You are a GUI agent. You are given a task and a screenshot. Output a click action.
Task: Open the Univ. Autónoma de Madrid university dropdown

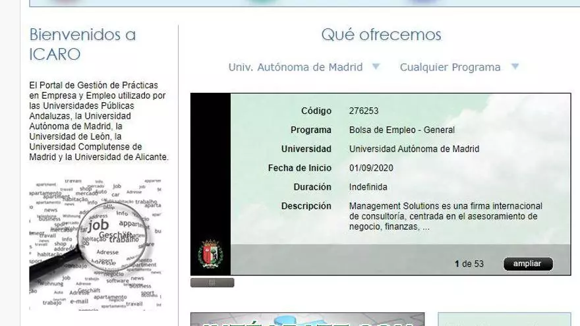(x=295, y=67)
